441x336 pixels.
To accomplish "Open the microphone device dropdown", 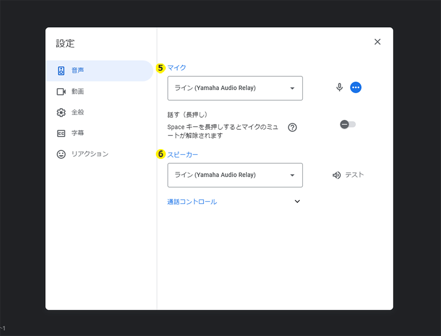I will pos(235,88).
